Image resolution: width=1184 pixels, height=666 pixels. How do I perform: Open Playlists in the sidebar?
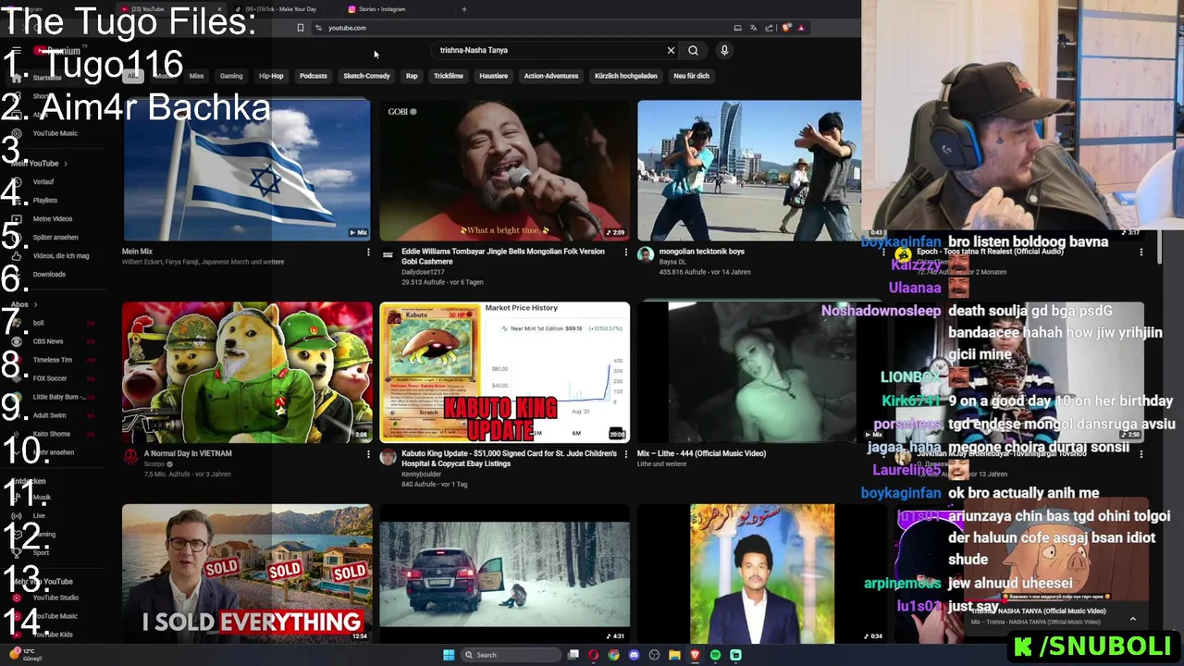44,201
